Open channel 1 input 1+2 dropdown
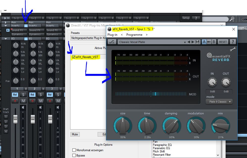Screen dimensions: 247x158 pos(26,18)
